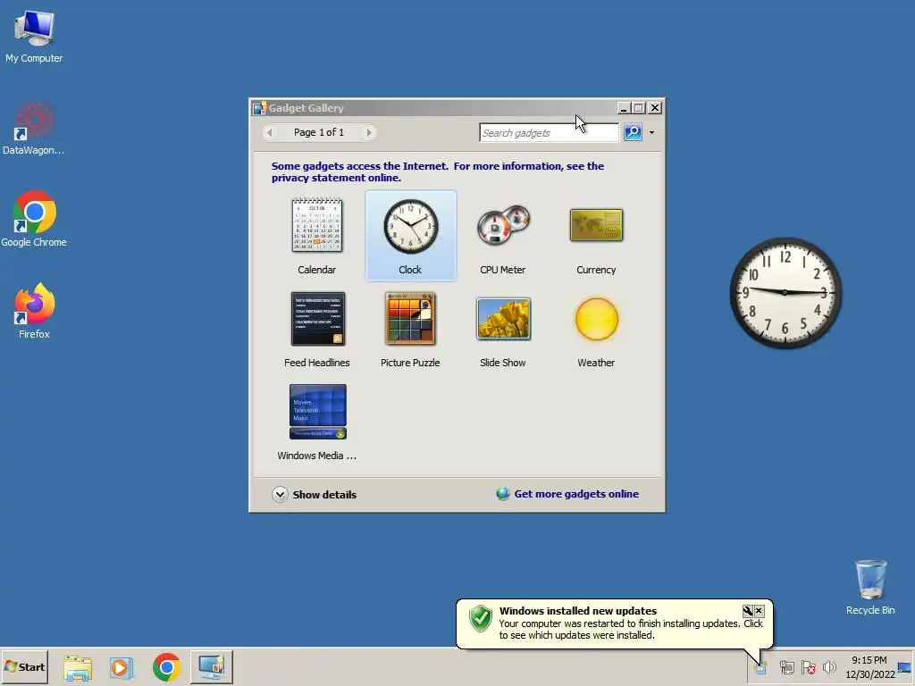The height and width of the screenshot is (686, 915).
Task: Select the Calendar gadget
Action: pyautogui.click(x=317, y=236)
